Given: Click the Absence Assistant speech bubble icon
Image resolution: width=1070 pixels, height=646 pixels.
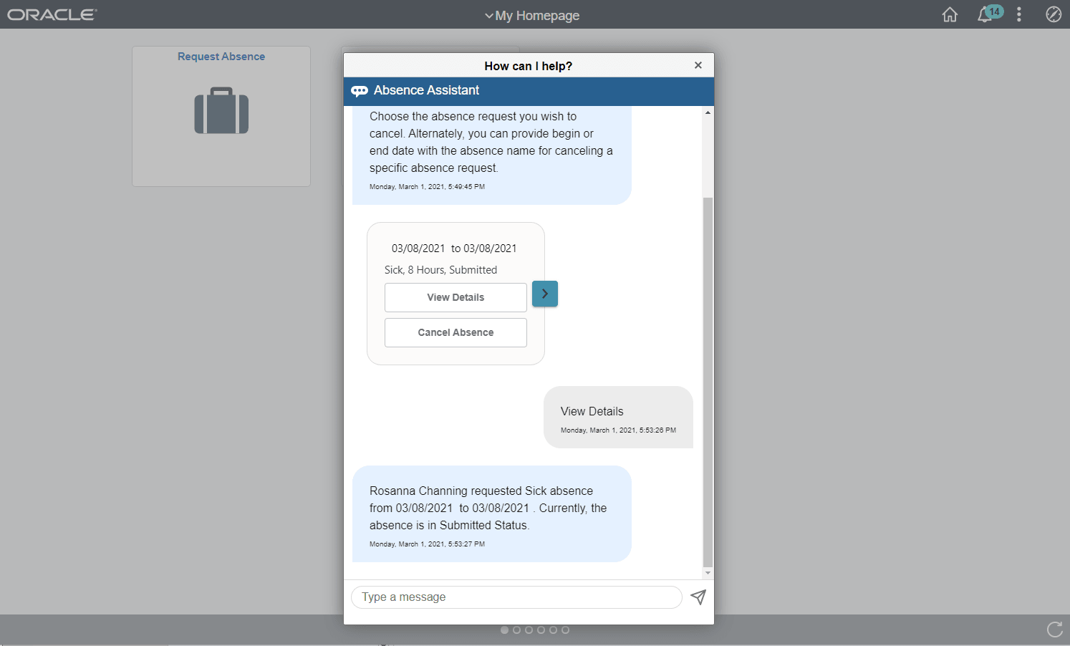Looking at the screenshot, I should pos(360,90).
